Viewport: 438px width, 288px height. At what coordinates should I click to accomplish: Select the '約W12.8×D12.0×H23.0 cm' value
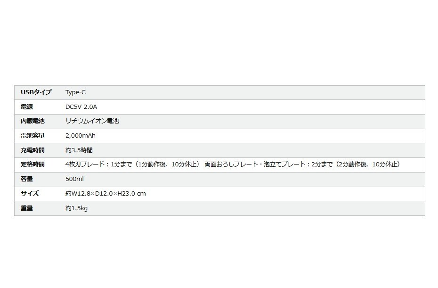coord(105,193)
